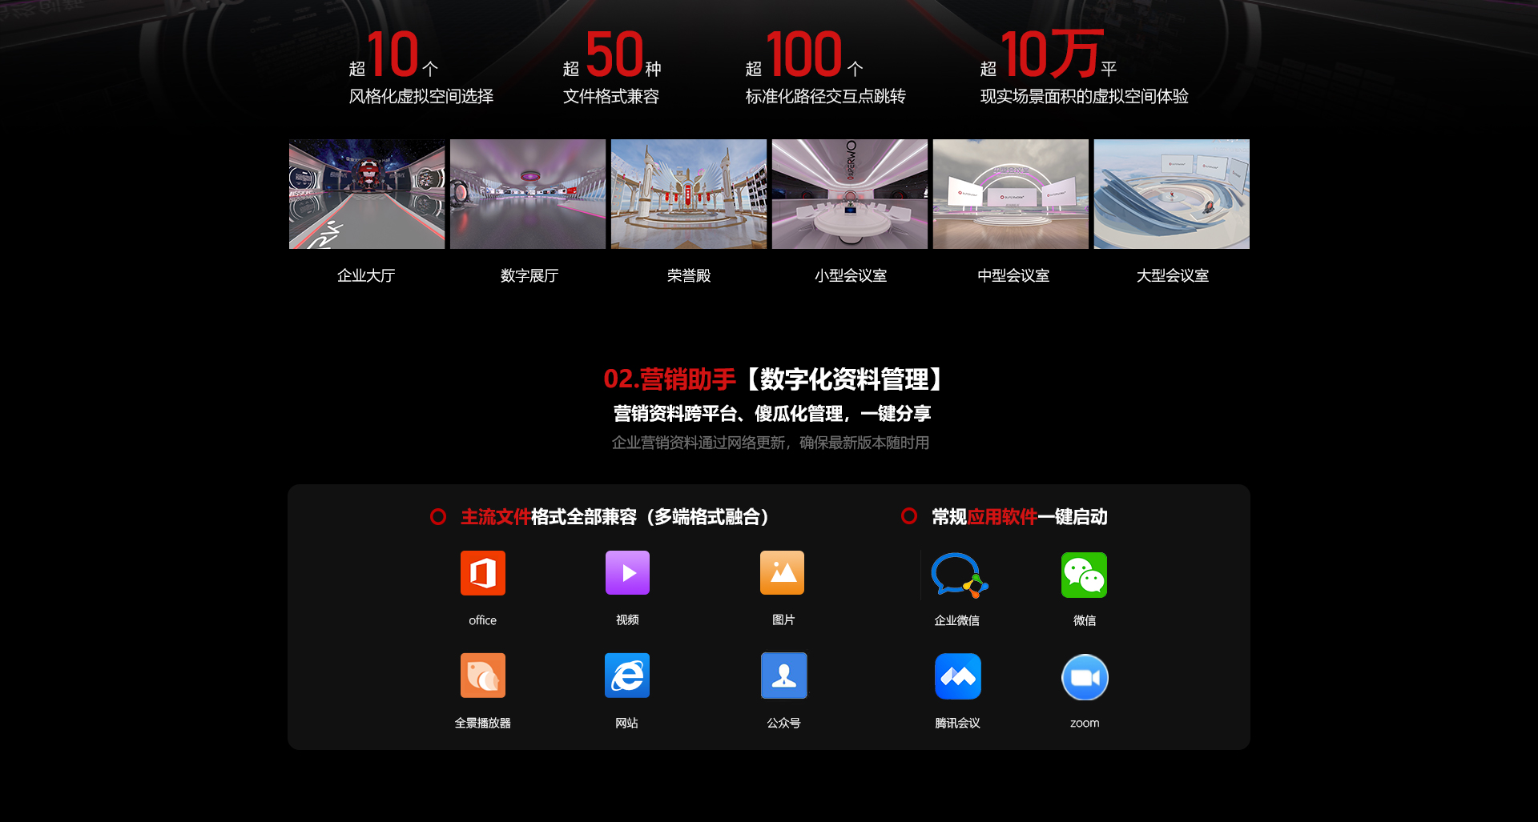Viewport: 1538px width, 822px height.
Task: Click the 企业微信 label text
Action: tap(956, 620)
